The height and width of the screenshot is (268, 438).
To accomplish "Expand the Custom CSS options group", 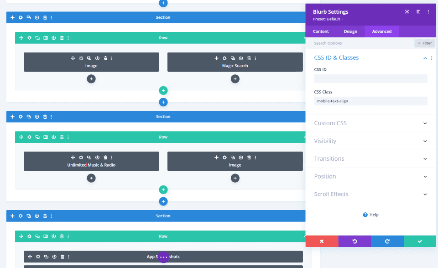I will (370, 123).
